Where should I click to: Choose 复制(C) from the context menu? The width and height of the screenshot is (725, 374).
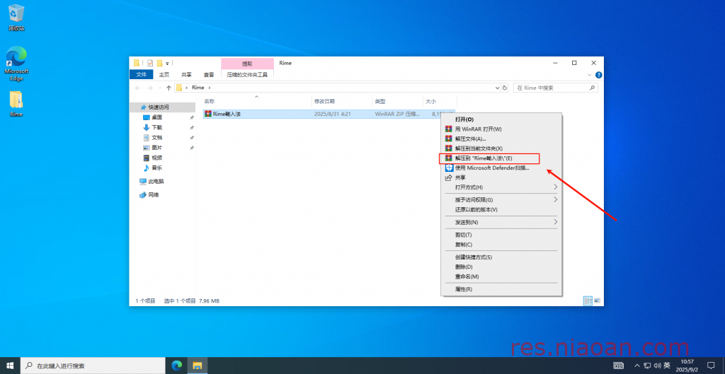click(x=501, y=244)
